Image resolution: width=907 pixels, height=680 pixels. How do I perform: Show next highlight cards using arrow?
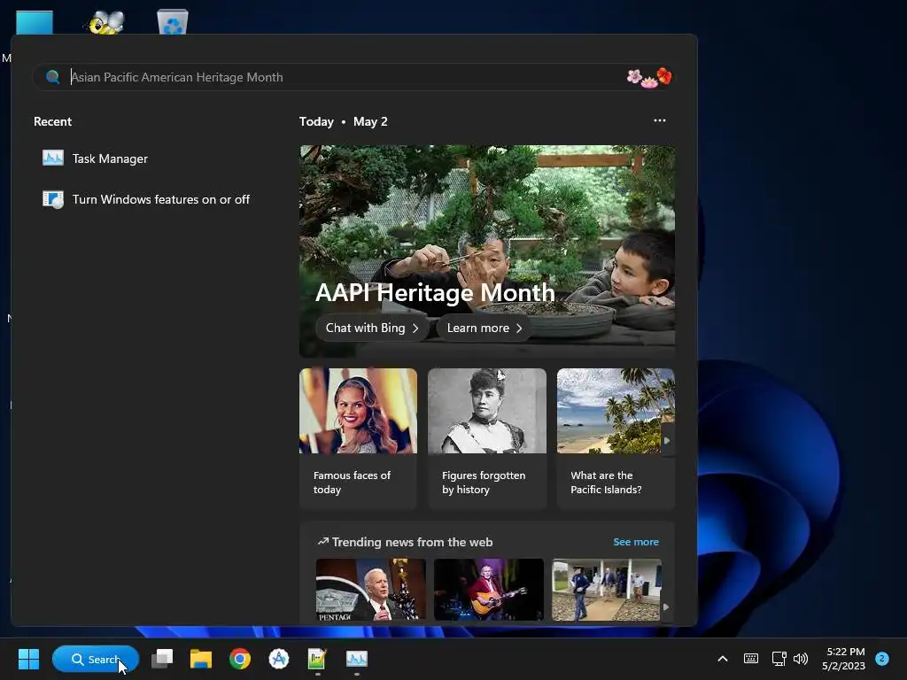pyautogui.click(x=667, y=440)
